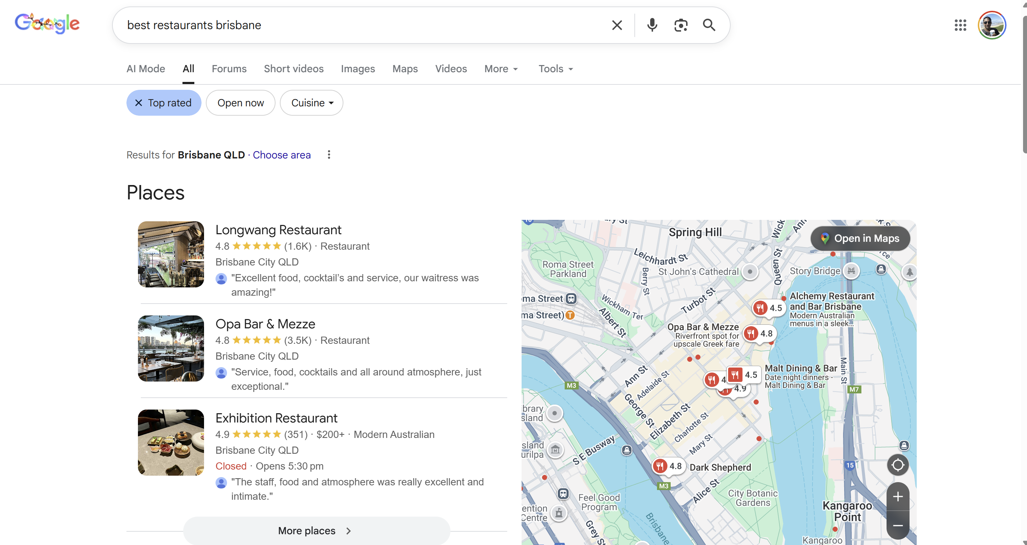Screen dimensions: 1027x545
Task: Click the Spring Hill map label
Action: click(x=695, y=232)
